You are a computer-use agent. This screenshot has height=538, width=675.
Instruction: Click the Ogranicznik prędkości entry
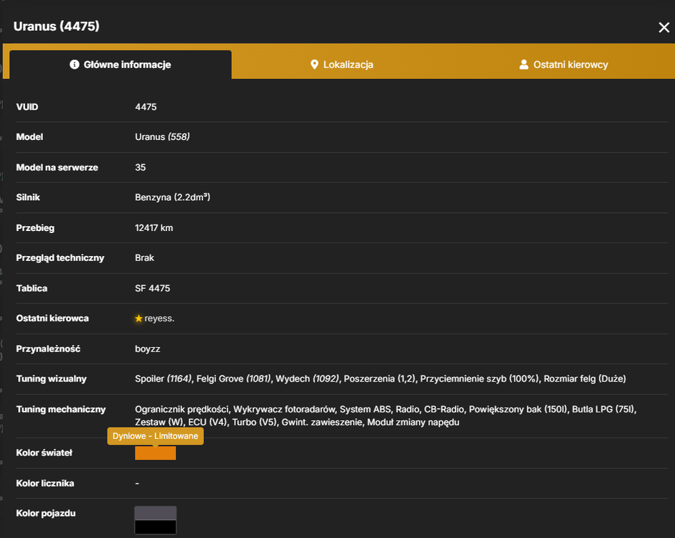click(181, 410)
